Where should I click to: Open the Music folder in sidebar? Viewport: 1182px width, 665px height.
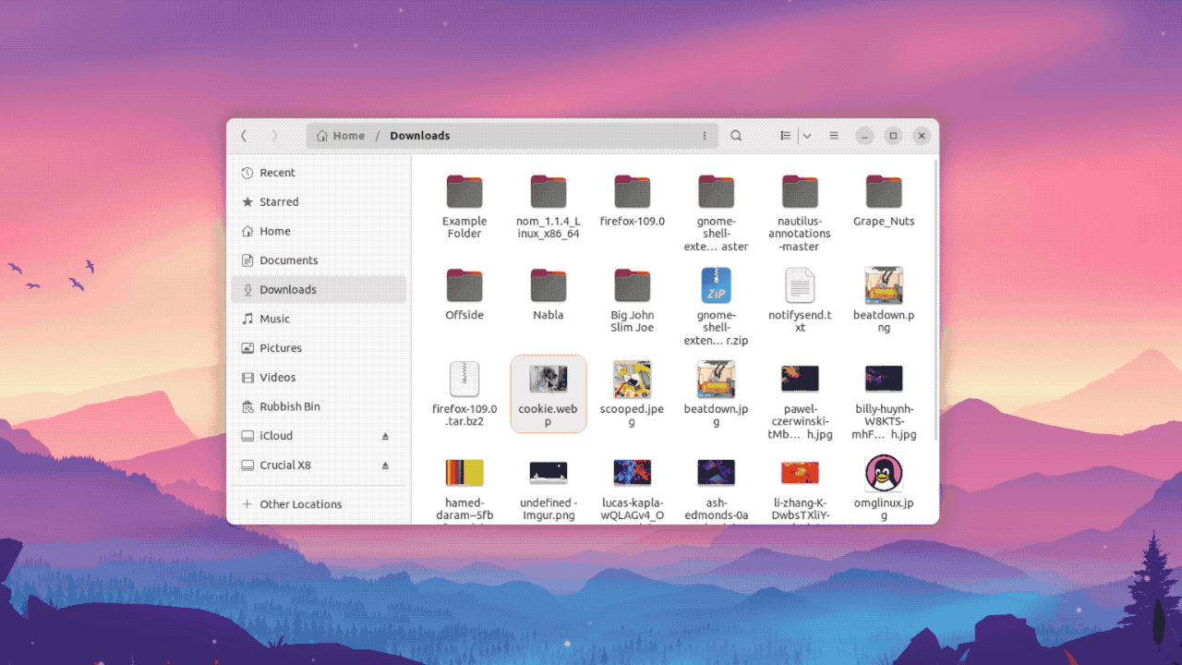274,318
